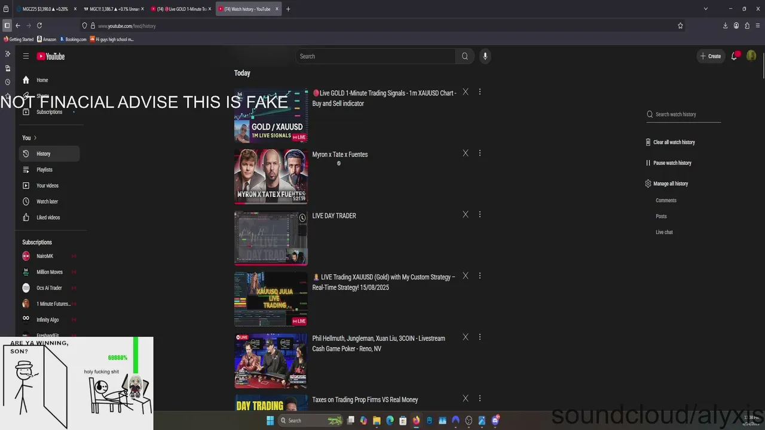Open the YouTube hamburger guide menu
The width and height of the screenshot is (765, 430).
pos(26,56)
